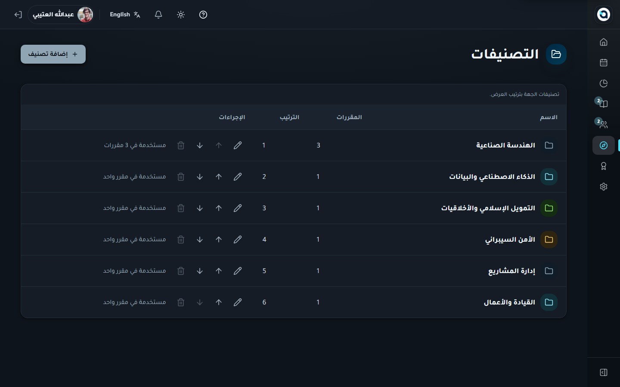Edit الذكاء الاصطناعي والبيانات category
Image resolution: width=620 pixels, height=387 pixels.
238,177
